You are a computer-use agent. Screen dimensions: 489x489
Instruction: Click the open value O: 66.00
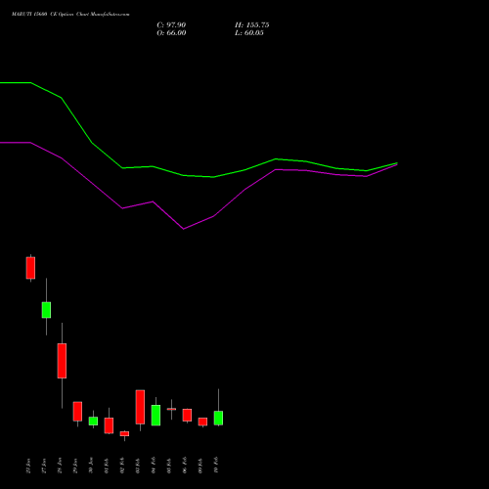point(171,33)
